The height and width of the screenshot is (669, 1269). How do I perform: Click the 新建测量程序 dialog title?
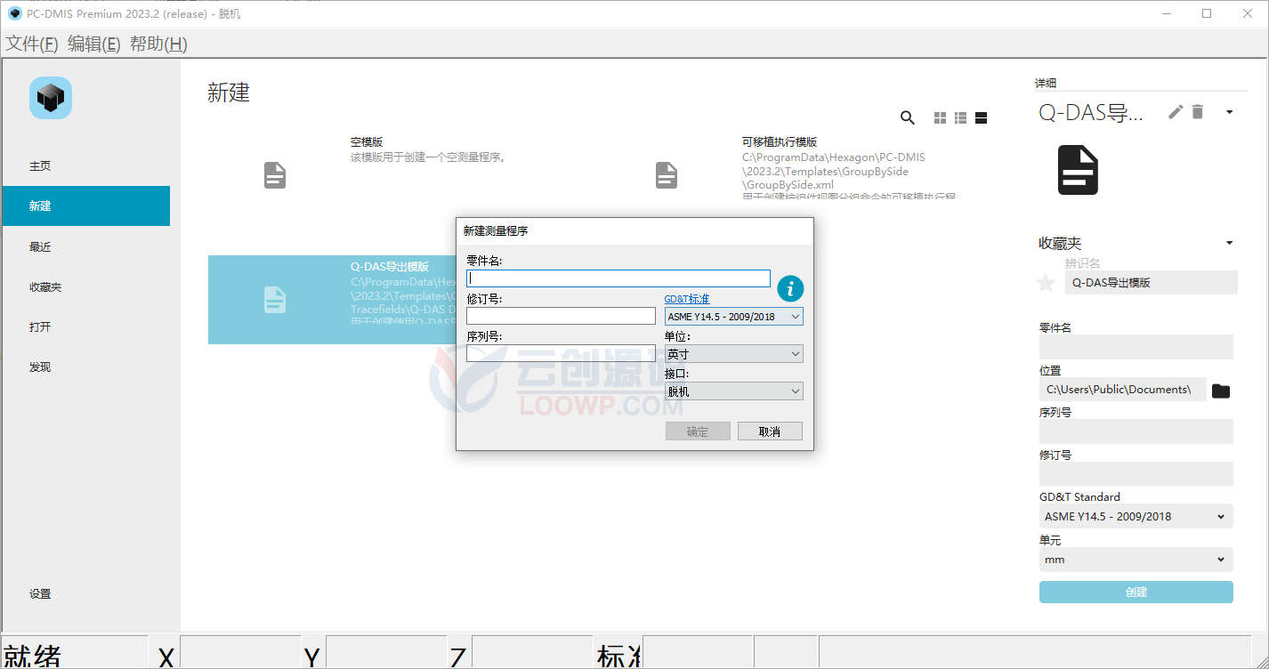496,230
